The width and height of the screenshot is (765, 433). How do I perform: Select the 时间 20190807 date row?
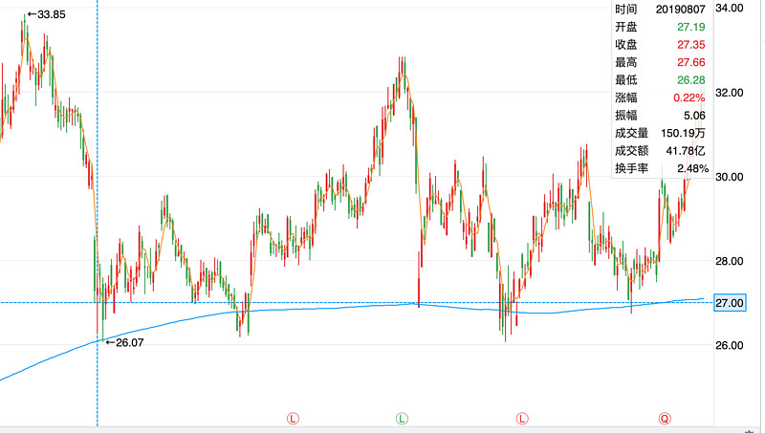[x=660, y=9]
